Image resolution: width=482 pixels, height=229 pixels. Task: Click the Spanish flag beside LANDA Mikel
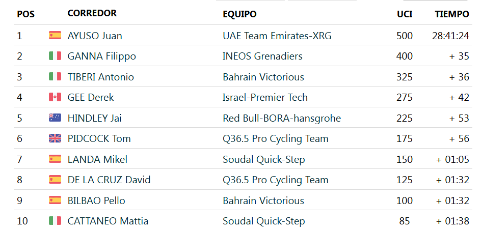coord(55,159)
